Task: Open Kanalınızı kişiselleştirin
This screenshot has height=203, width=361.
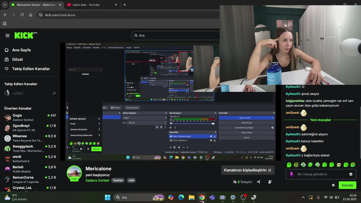Action: tap(248, 170)
